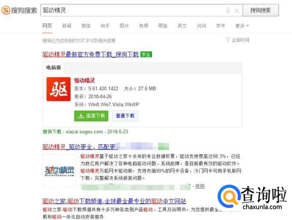The image size is (292, 220).
Task: Open the 驱动之家-驱动下载频道 result link
Action: tap(114, 201)
